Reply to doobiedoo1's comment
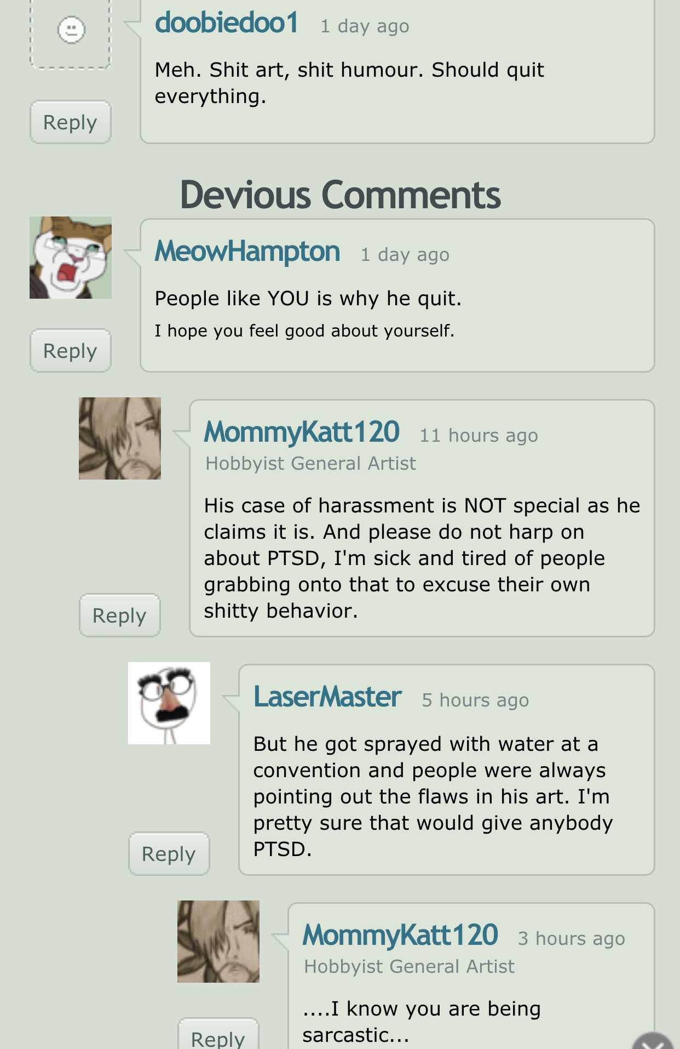The image size is (680, 1049). click(x=71, y=122)
